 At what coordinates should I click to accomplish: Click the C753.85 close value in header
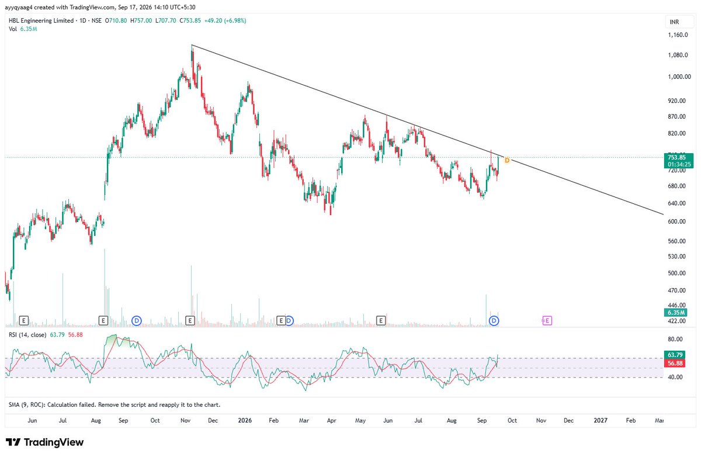pos(189,20)
